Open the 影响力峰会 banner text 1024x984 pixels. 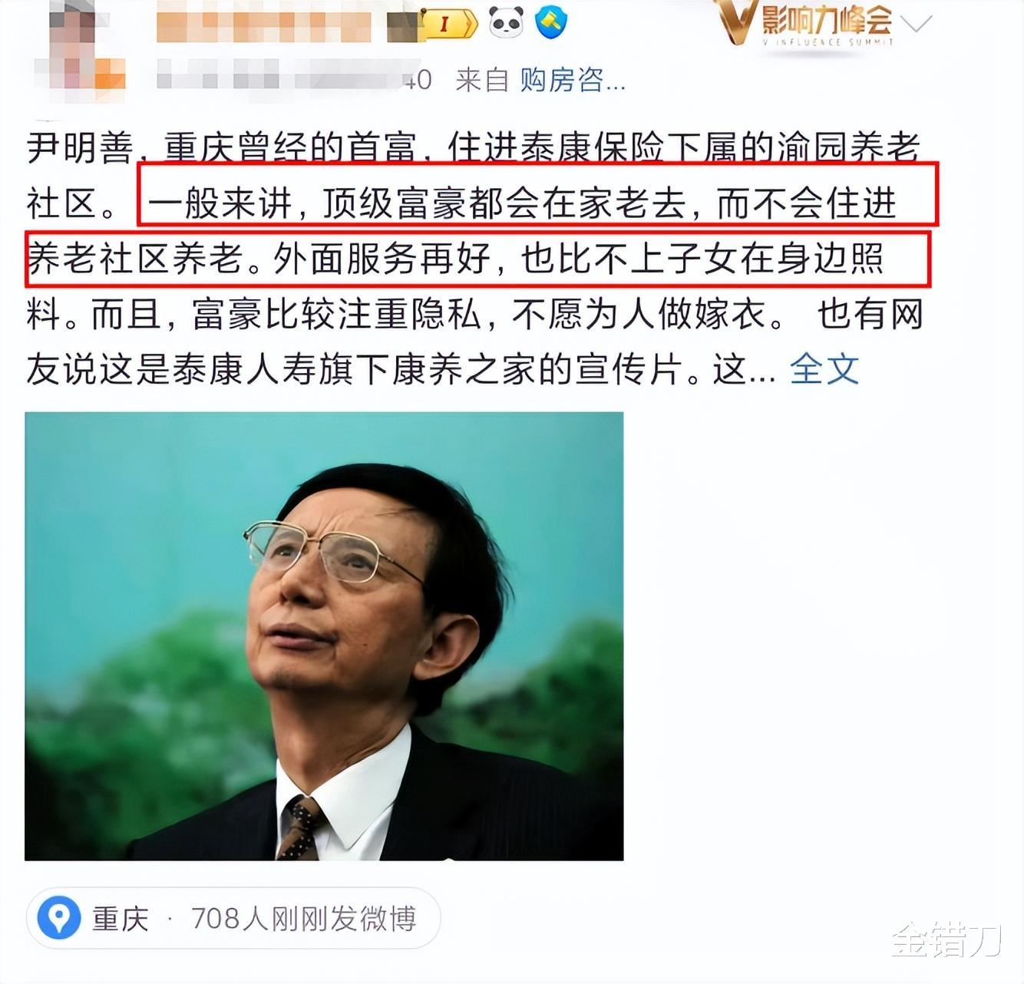827,23
